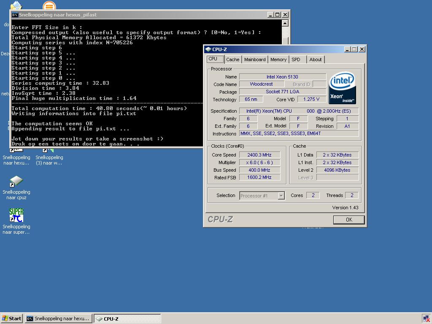
Task: Click the Version 1.43 label
Action: (x=345, y=208)
